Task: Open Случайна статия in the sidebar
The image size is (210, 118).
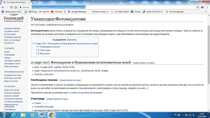Action: (12, 31)
